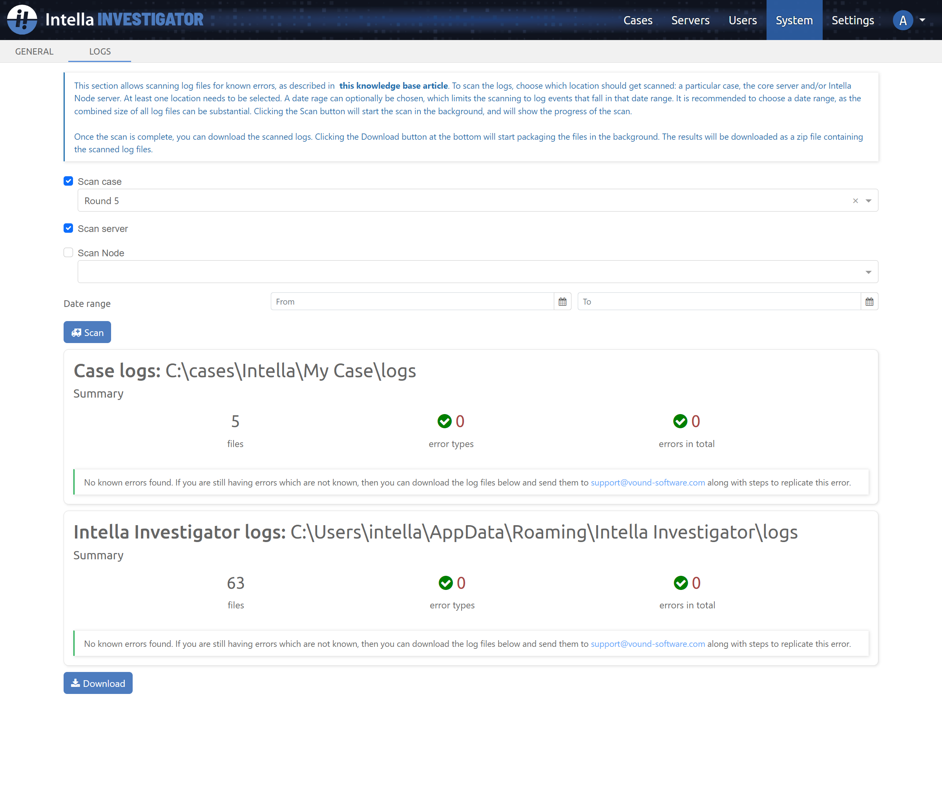Click Case logs errors in total check icon
942x785 pixels.
coord(680,421)
